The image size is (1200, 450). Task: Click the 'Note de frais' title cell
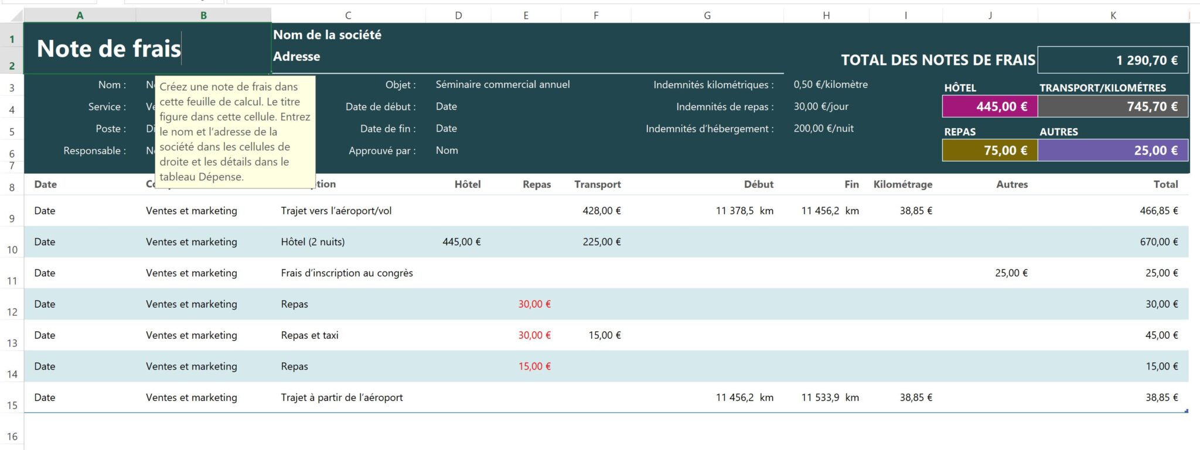(109, 49)
